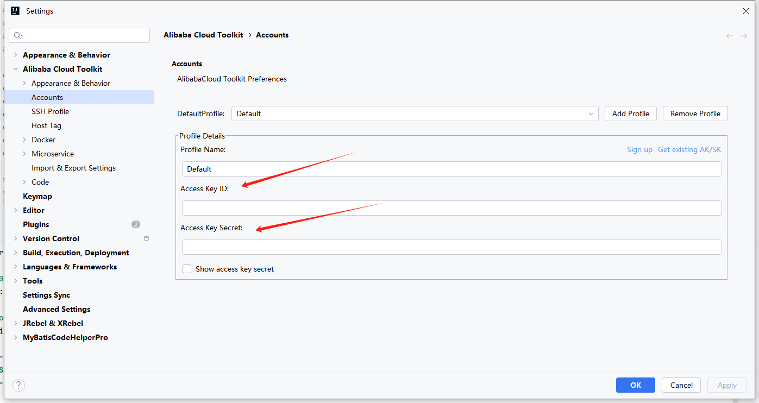Click the Apply button
The height and width of the screenshot is (403, 759).
[x=727, y=385]
